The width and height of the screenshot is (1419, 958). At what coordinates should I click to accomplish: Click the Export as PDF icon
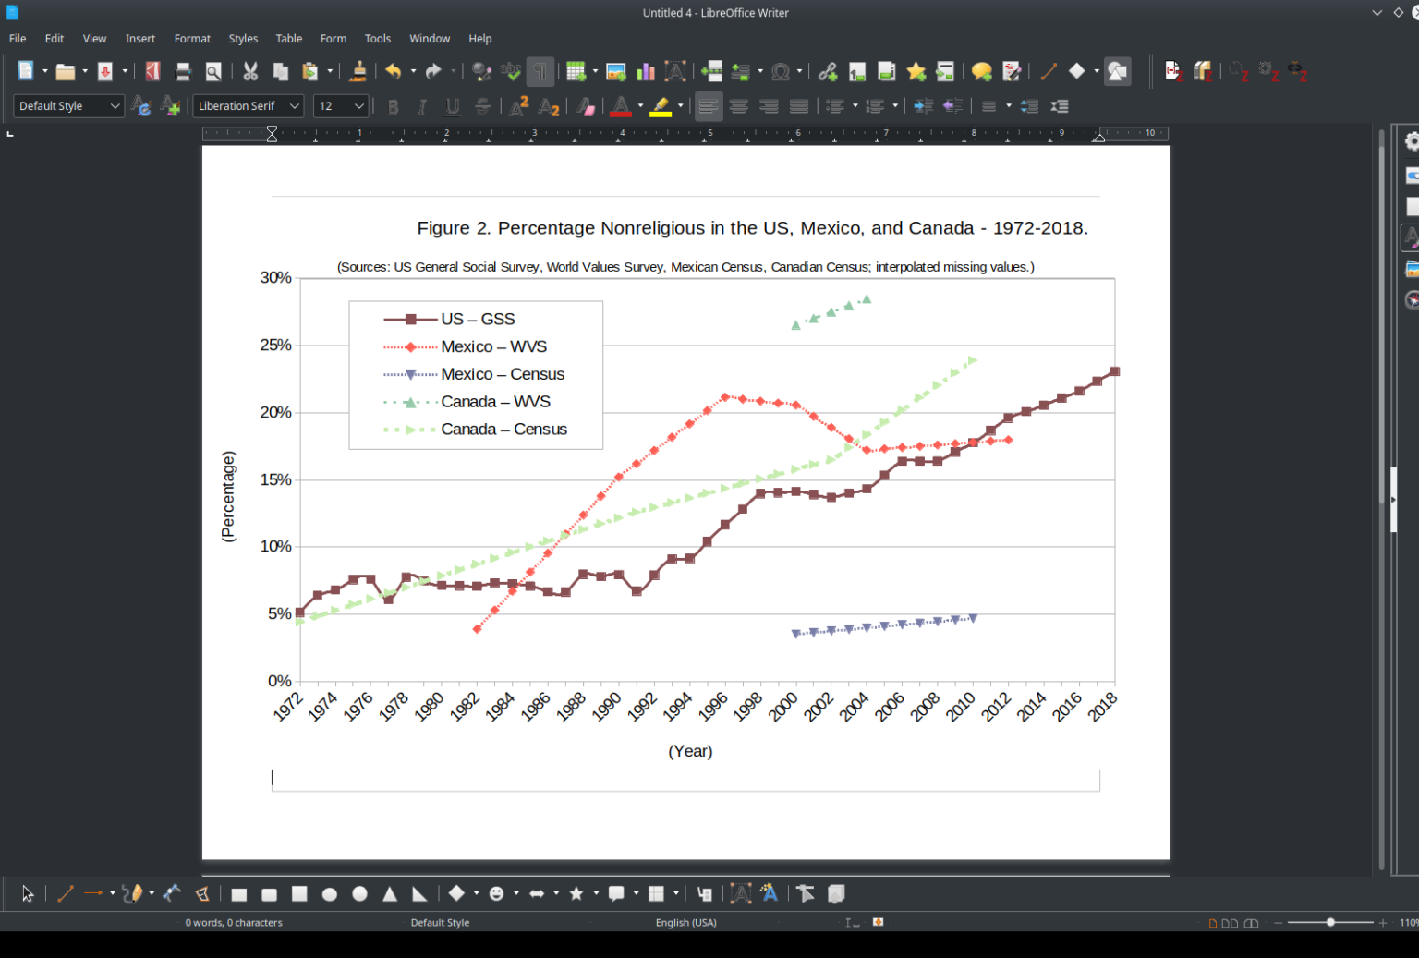pos(152,71)
